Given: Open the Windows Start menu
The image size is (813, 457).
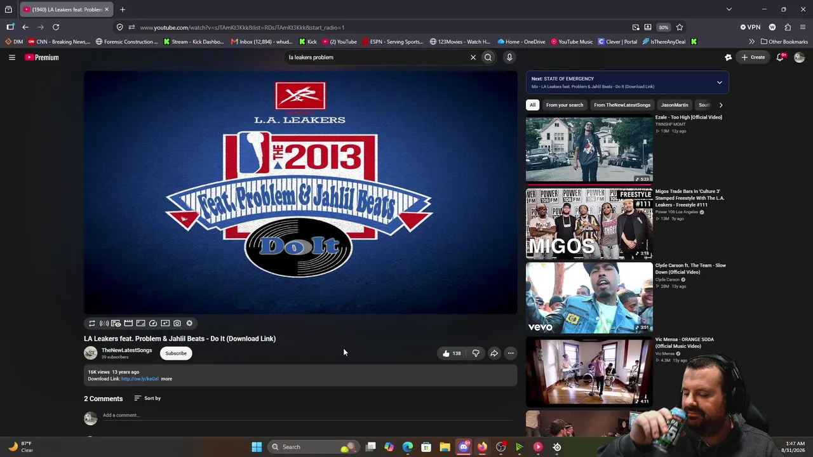Looking at the screenshot, I should (x=257, y=447).
